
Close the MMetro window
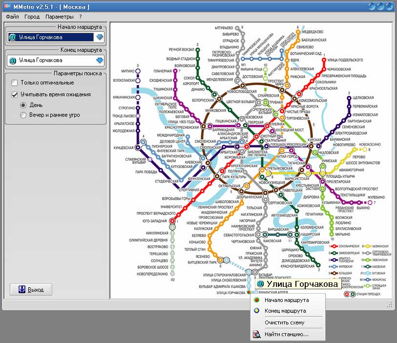[x=389, y=6]
